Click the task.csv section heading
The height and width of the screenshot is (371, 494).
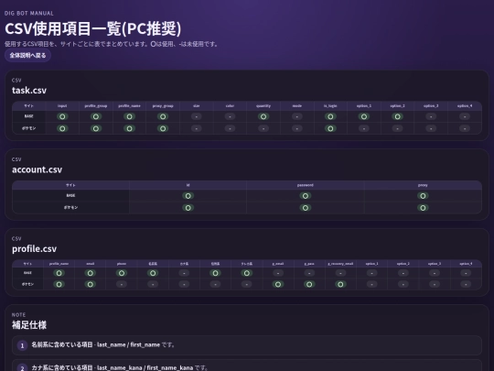29,90
